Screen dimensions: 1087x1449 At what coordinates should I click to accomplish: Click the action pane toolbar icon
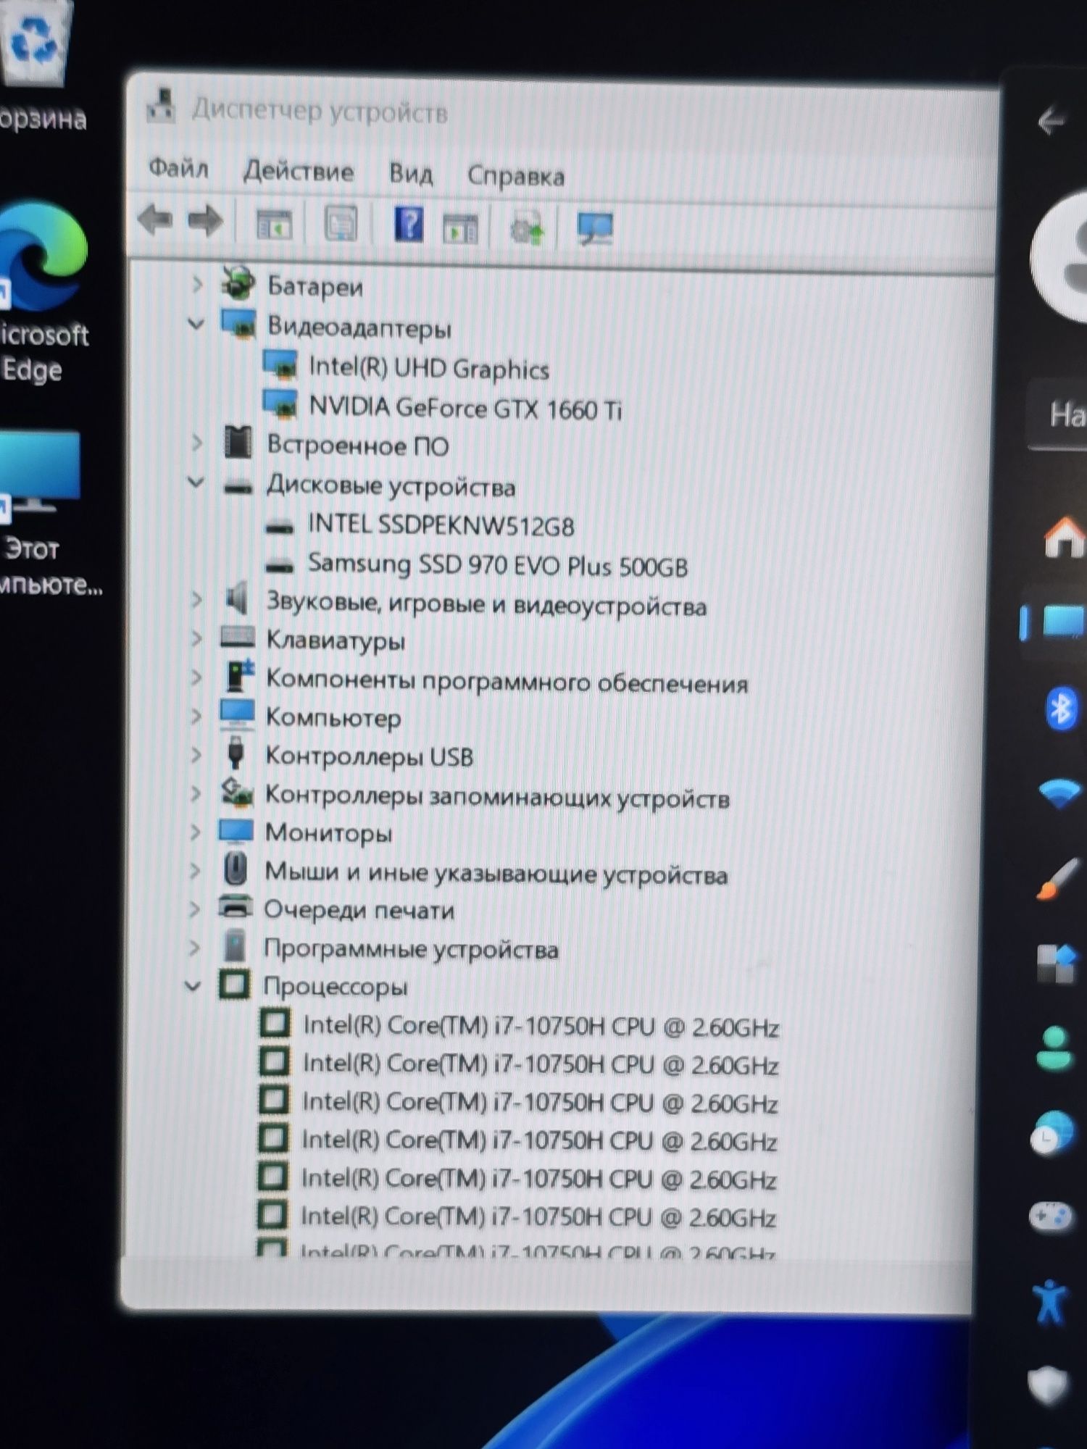point(460,228)
